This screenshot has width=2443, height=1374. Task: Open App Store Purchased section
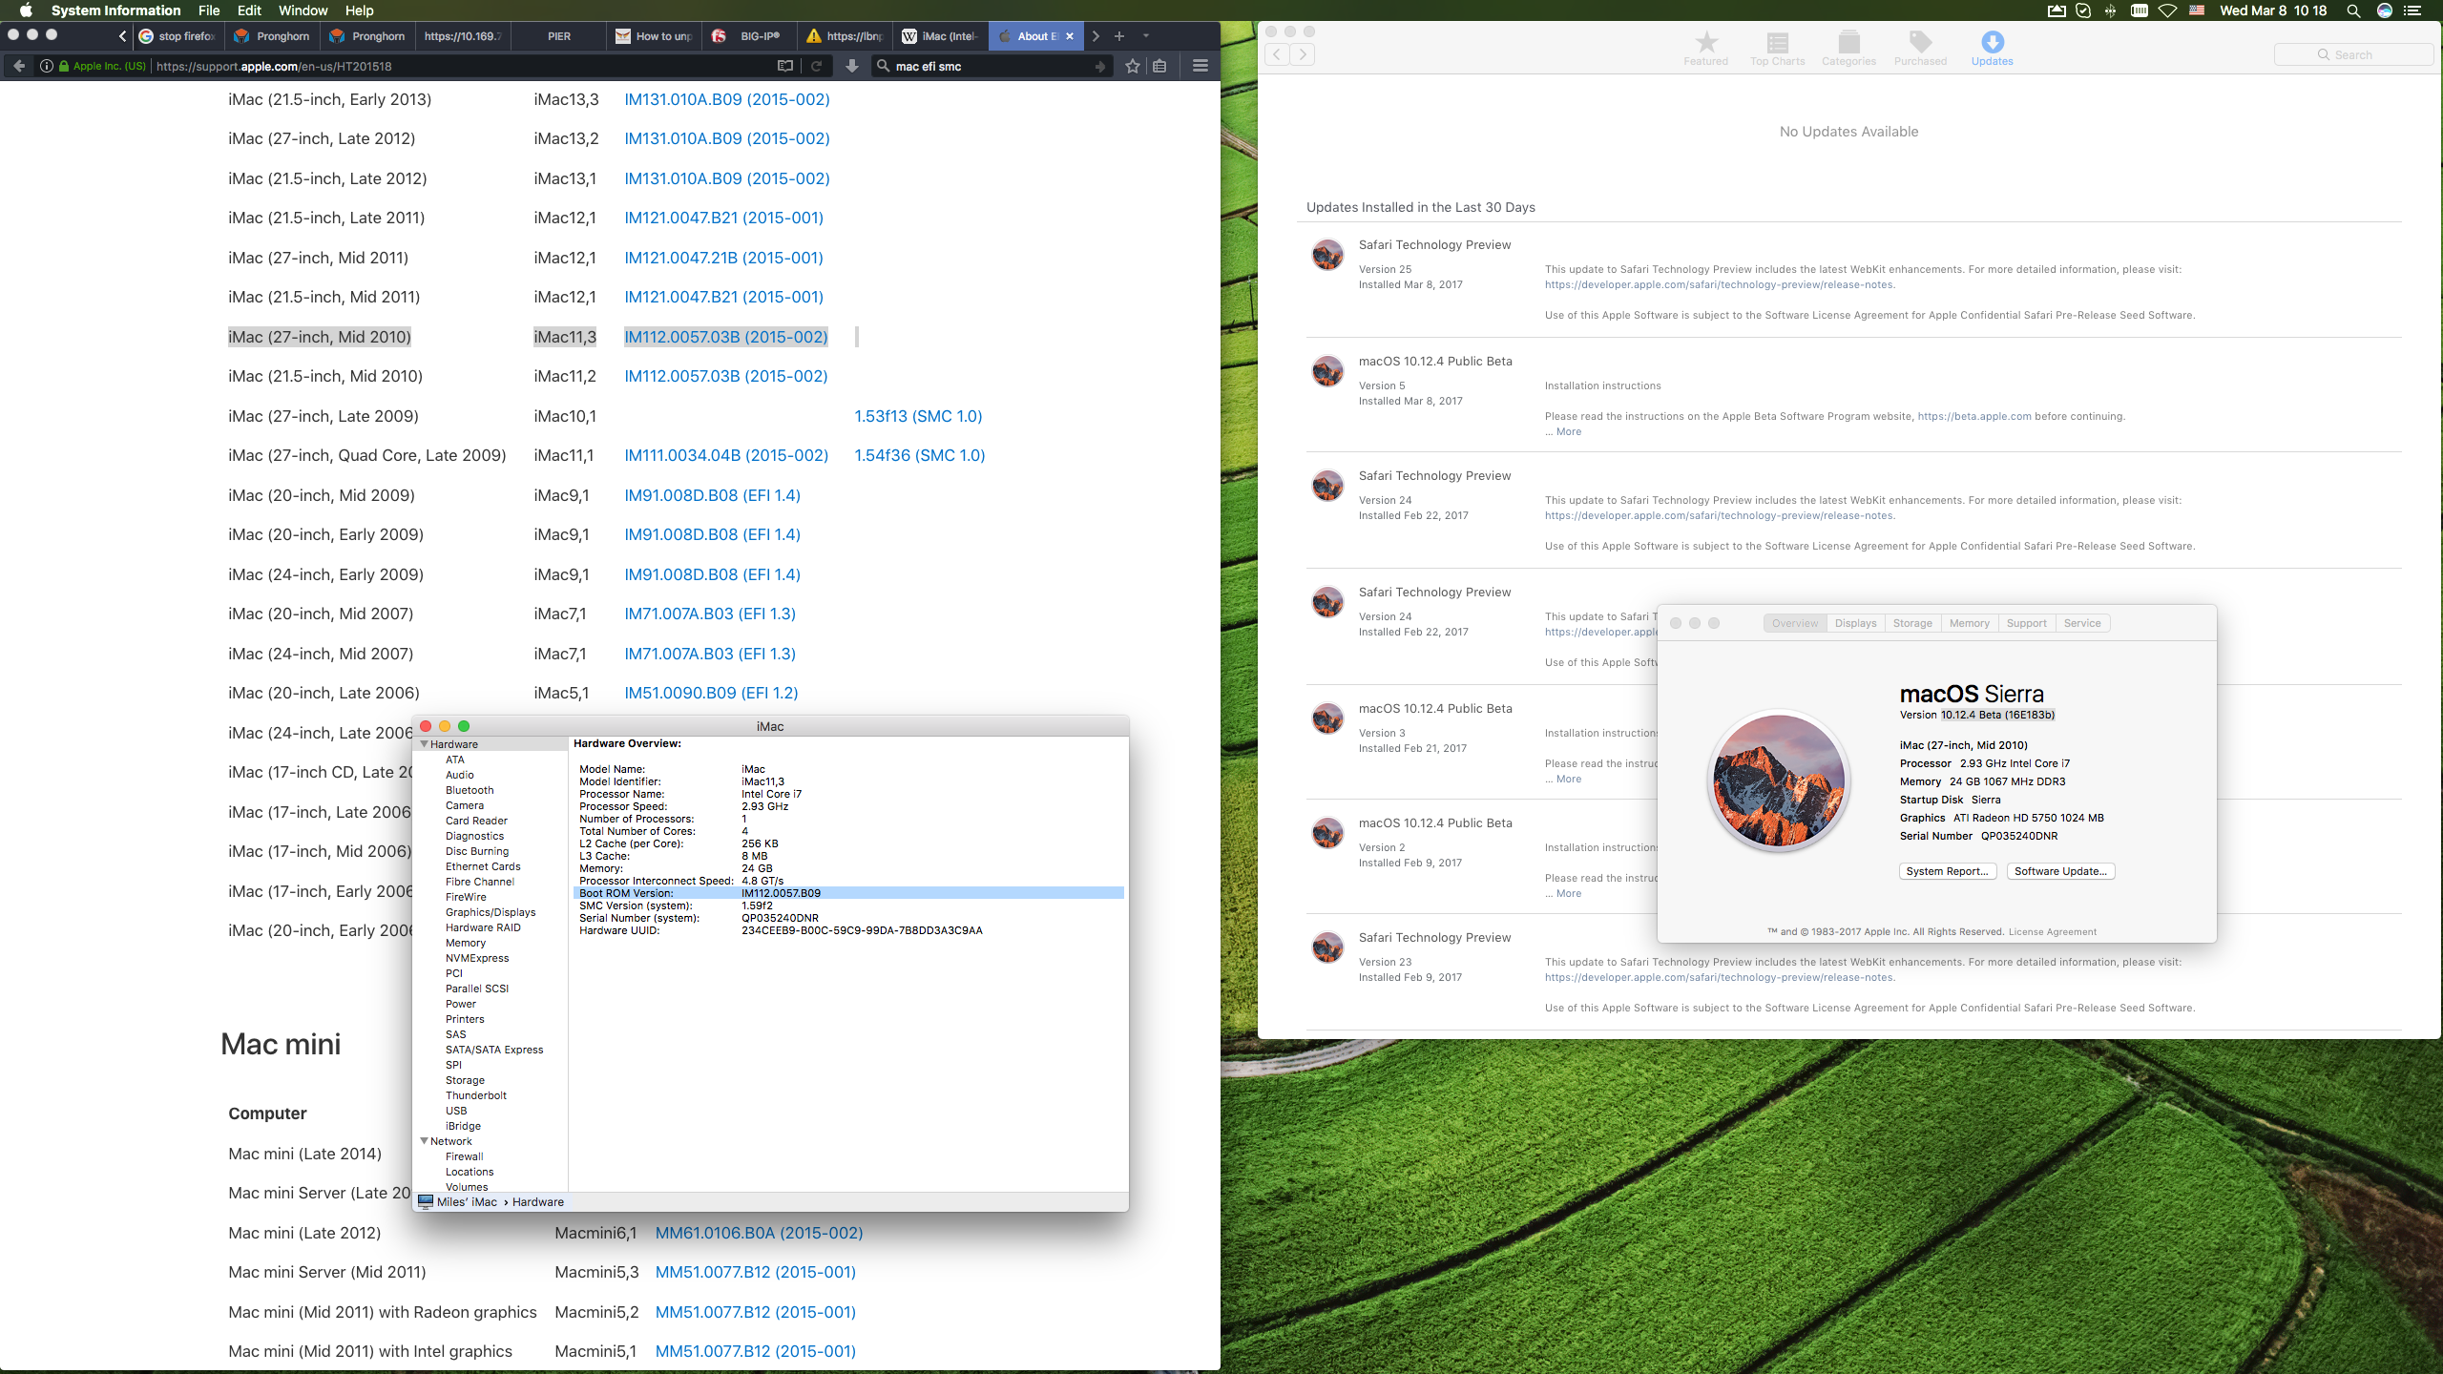click(x=1920, y=49)
